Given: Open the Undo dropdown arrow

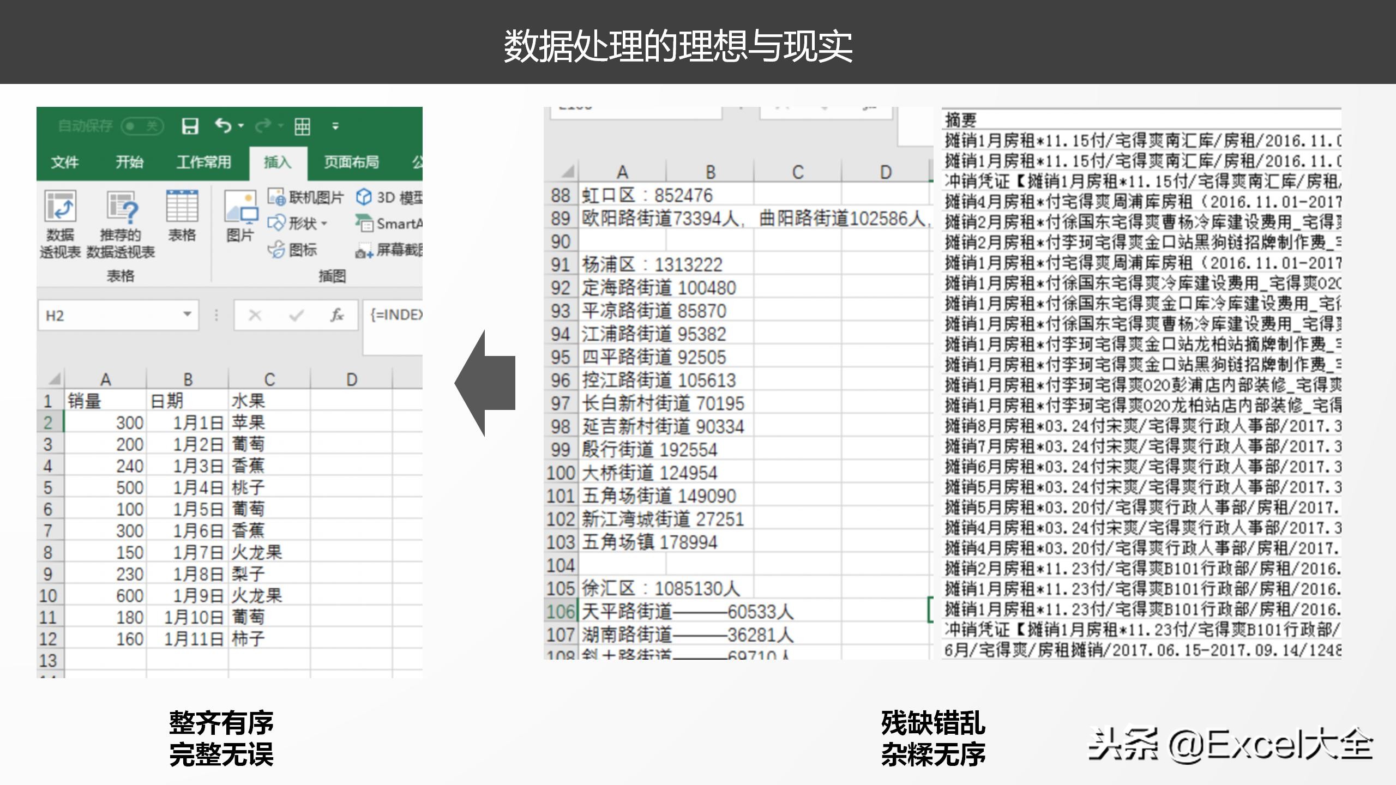Looking at the screenshot, I should [240, 126].
